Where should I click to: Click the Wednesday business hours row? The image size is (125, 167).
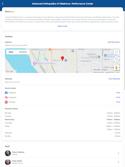pos(62,119)
